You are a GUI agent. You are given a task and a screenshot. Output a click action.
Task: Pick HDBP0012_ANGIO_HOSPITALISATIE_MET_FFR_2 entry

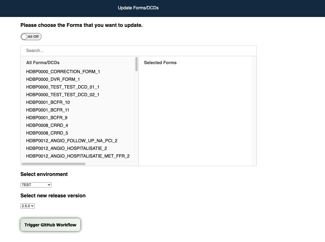click(x=78, y=156)
